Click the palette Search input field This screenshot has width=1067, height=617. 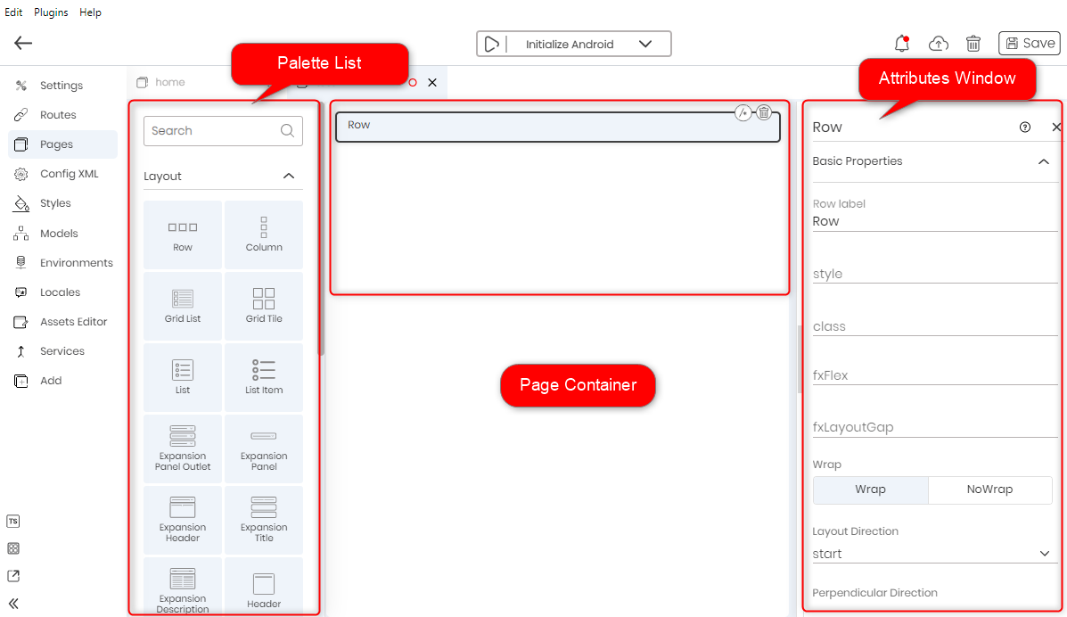pos(214,131)
